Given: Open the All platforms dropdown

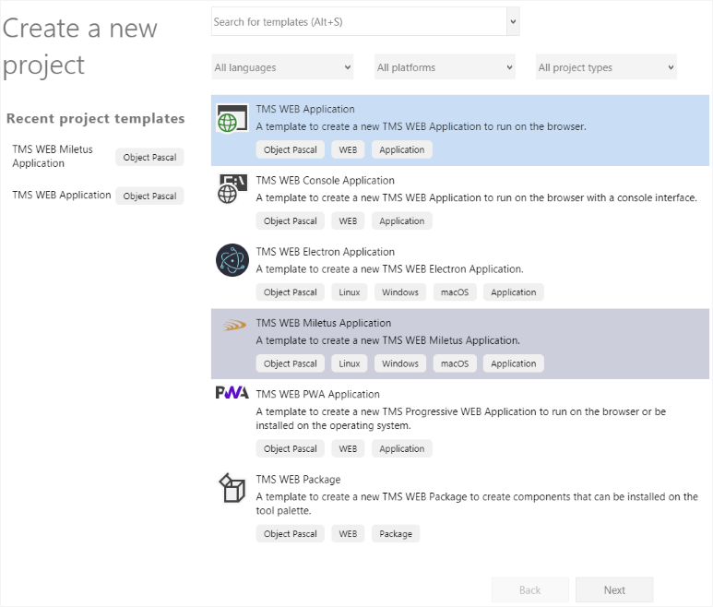Looking at the screenshot, I should point(445,67).
